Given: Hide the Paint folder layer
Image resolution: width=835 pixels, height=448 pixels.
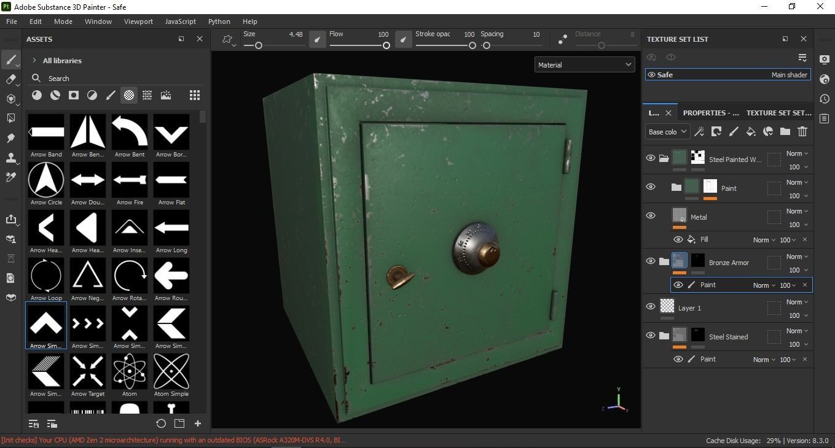Looking at the screenshot, I should (651, 187).
